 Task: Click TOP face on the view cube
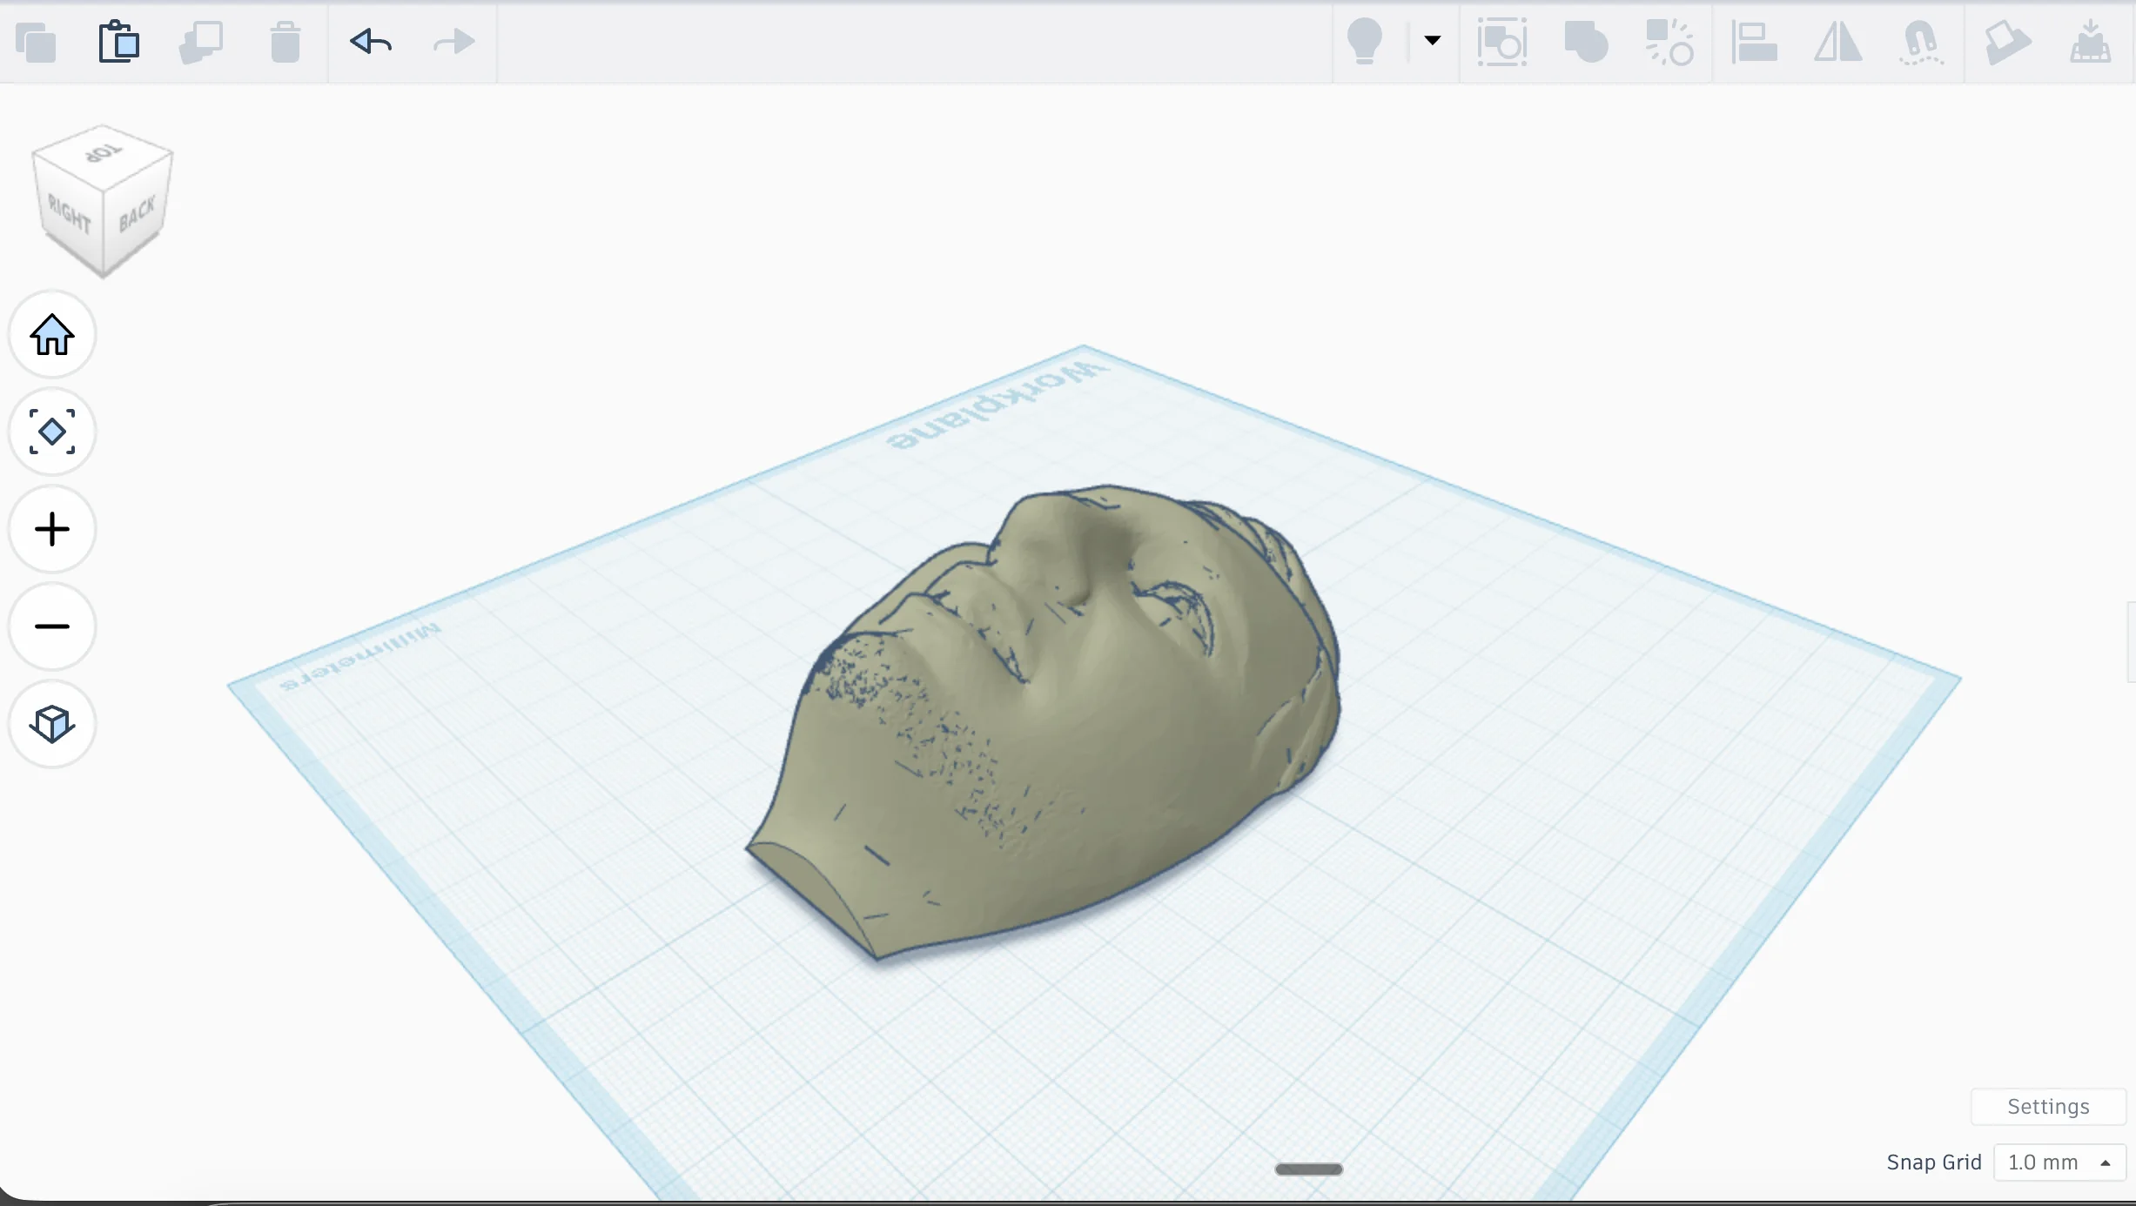[103, 154]
